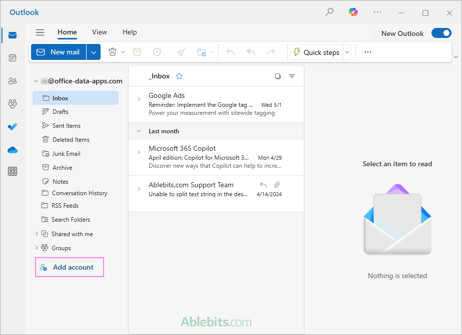Open the Help menu
This screenshot has height=335, width=462.
coord(130,32)
